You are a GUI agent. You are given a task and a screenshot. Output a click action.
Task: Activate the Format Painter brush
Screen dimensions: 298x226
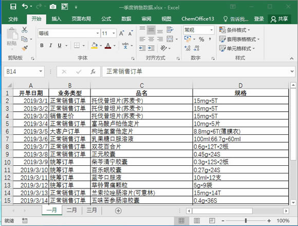[25, 48]
